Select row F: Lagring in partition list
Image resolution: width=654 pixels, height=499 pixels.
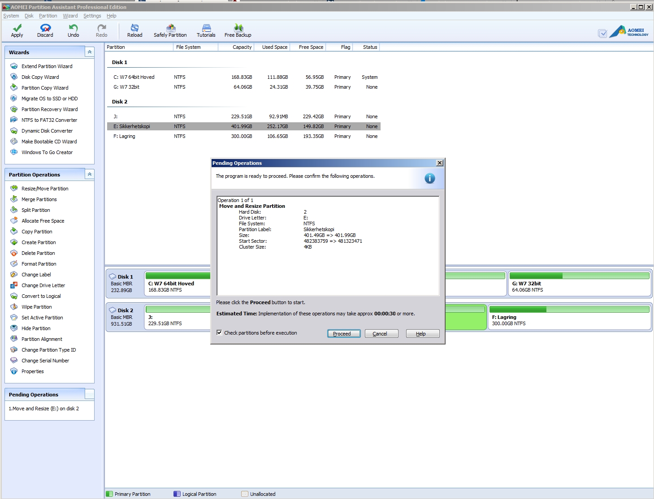click(244, 136)
